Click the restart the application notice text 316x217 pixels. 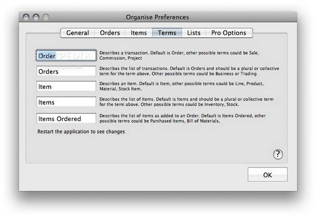(81, 132)
